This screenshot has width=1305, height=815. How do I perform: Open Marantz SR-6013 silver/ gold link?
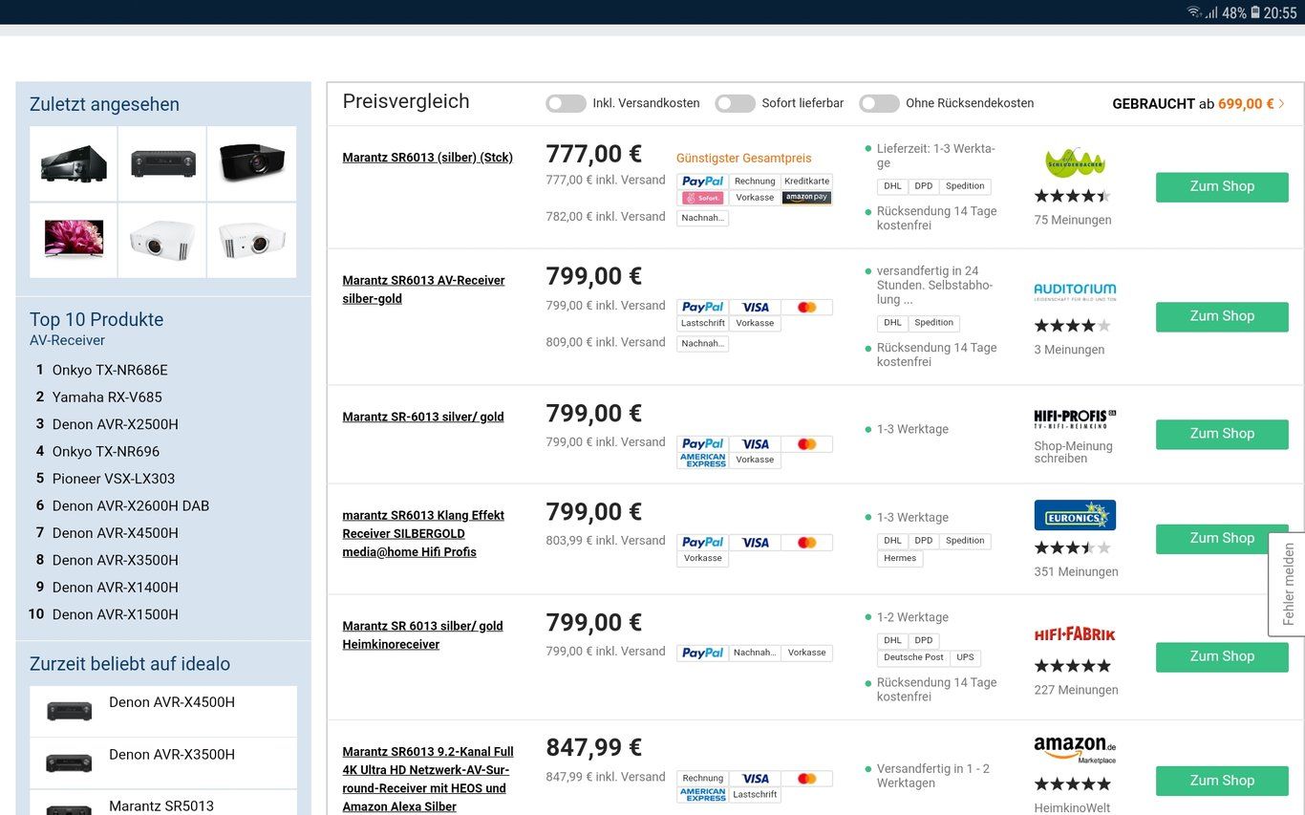(422, 417)
